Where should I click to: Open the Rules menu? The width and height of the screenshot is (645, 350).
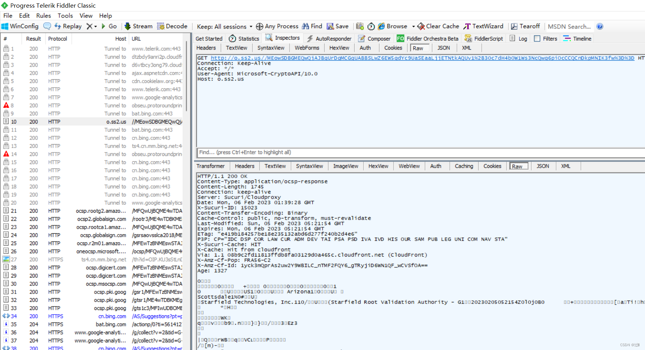(43, 16)
